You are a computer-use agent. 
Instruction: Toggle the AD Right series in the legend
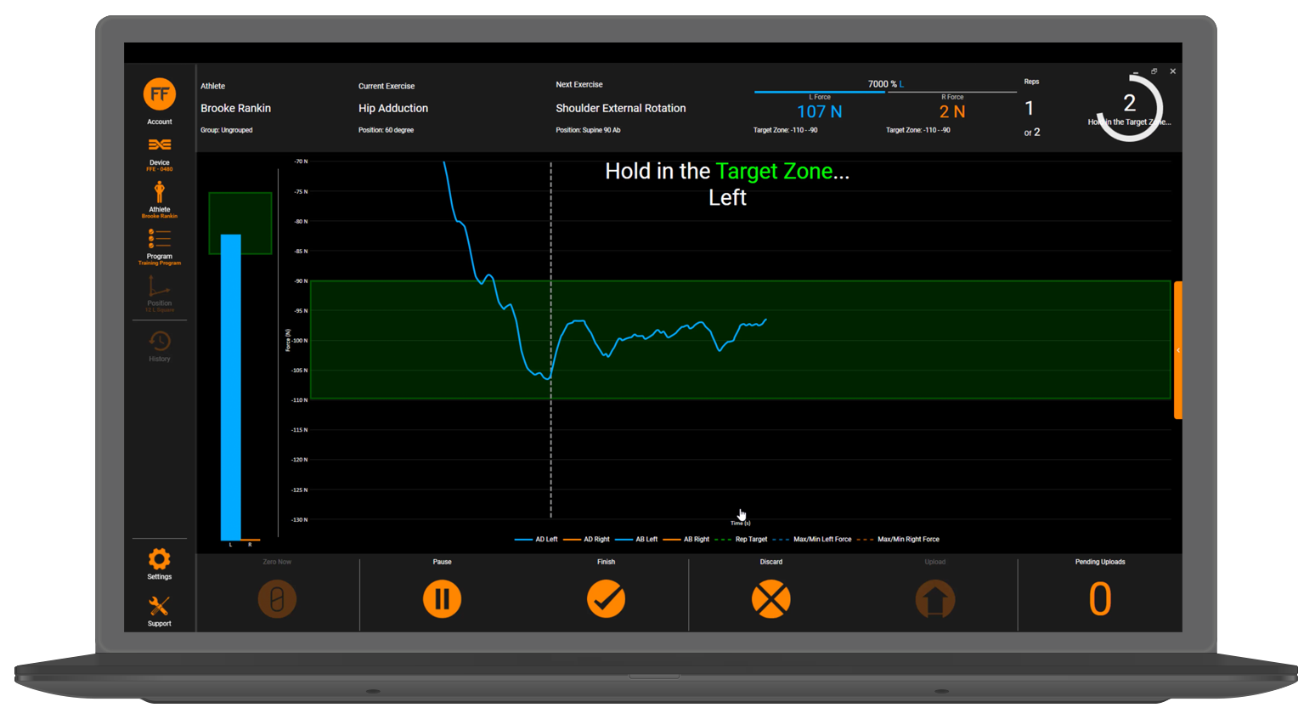click(586, 540)
